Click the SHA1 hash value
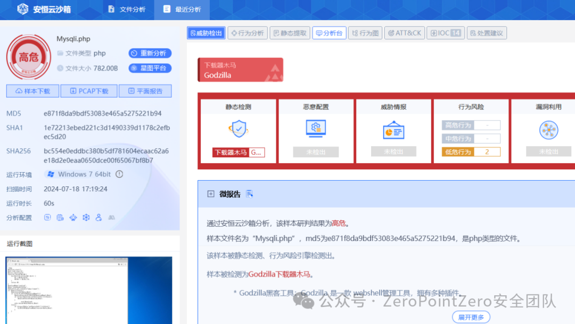575x324 pixels. pyautogui.click(x=106, y=132)
